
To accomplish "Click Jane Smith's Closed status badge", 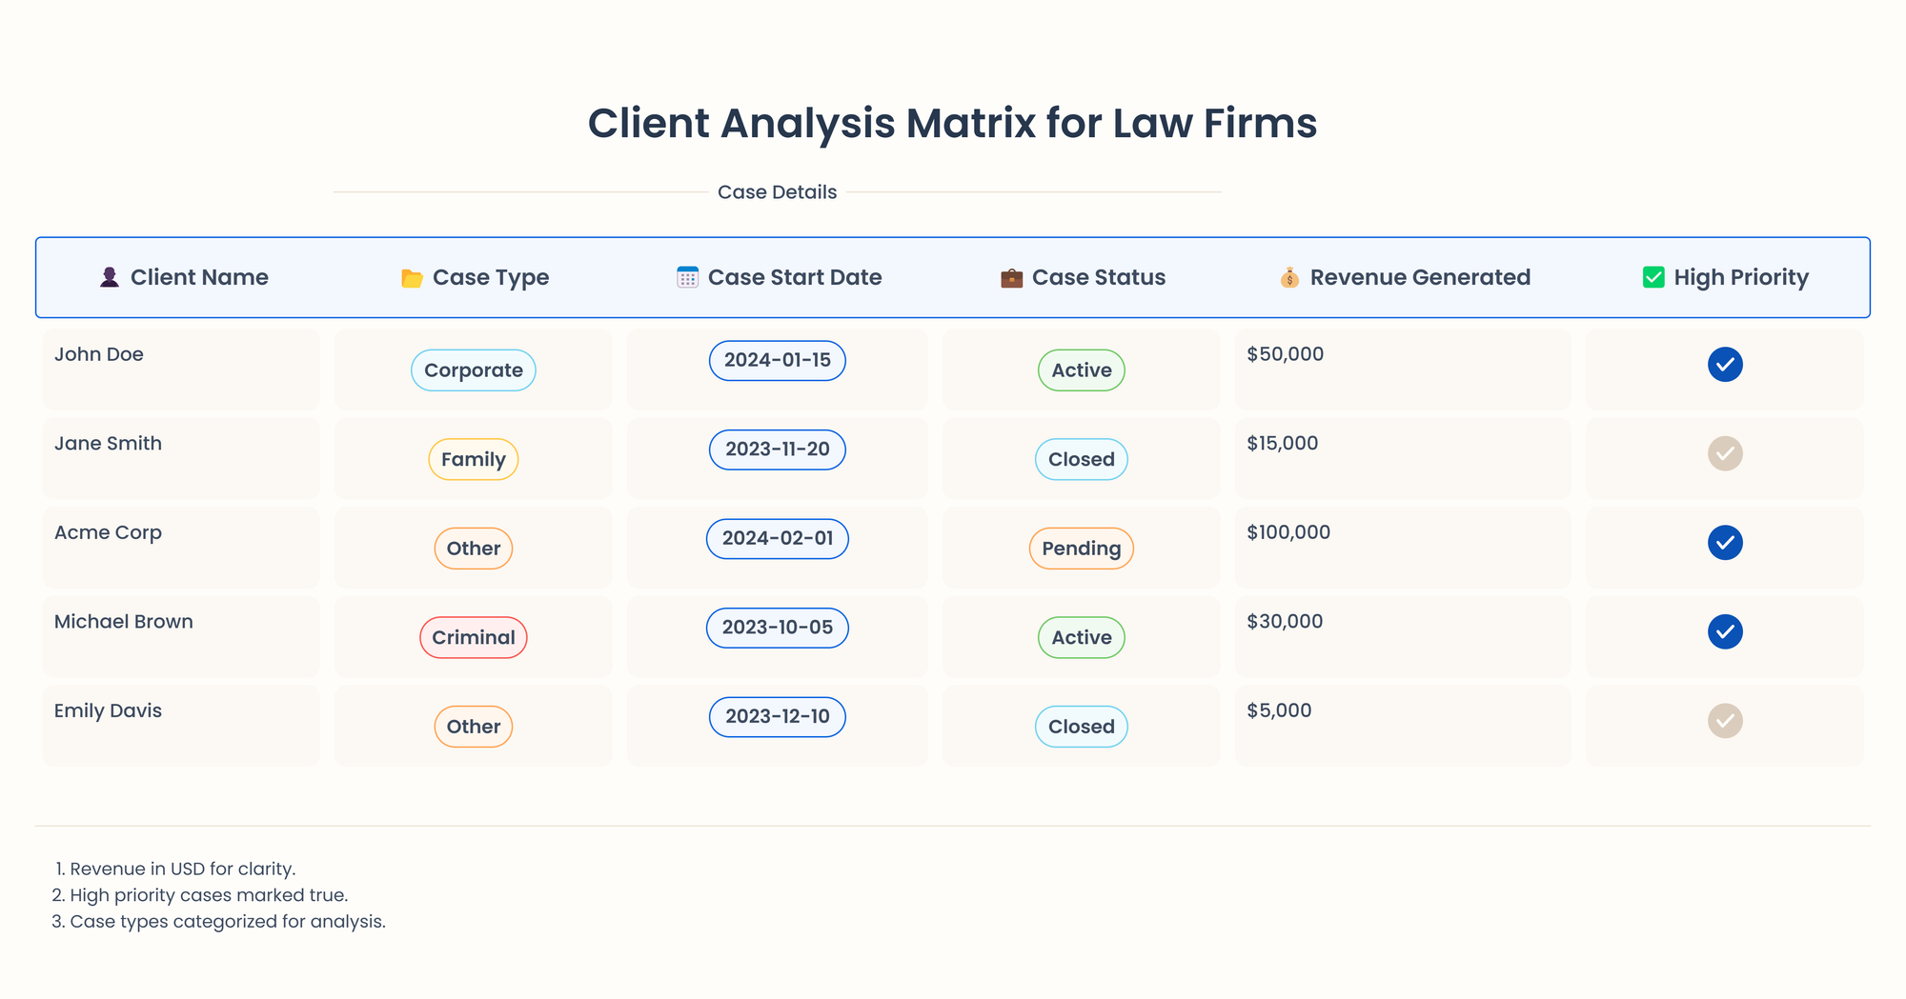I will (1082, 459).
